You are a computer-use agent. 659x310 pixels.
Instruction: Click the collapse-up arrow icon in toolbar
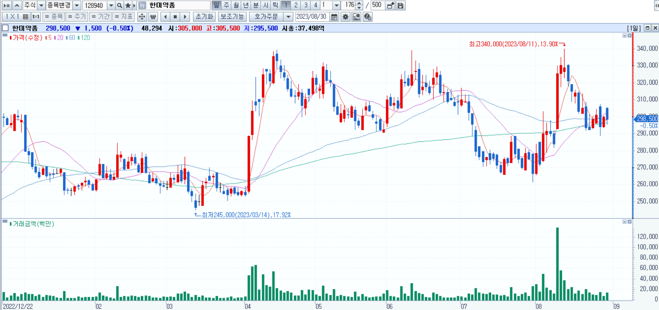pyautogui.click(x=17, y=6)
